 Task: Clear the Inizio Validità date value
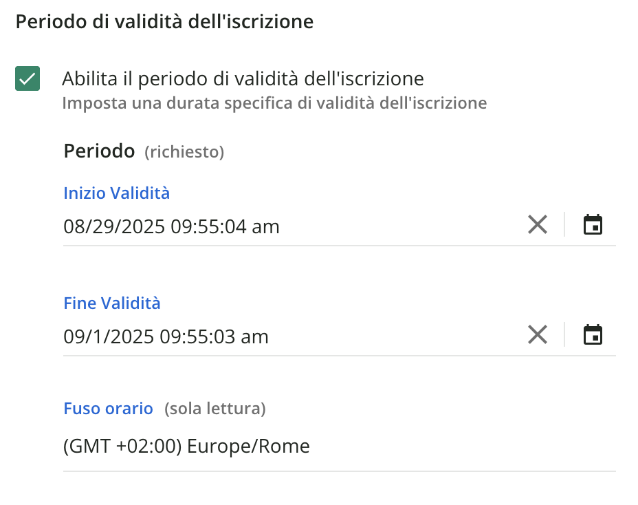click(x=537, y=224)
